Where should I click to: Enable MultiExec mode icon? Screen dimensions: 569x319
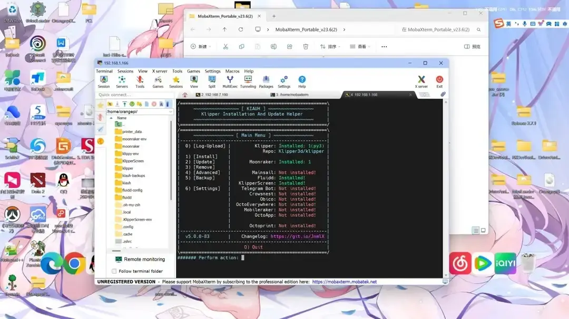(x=230, y=82)
